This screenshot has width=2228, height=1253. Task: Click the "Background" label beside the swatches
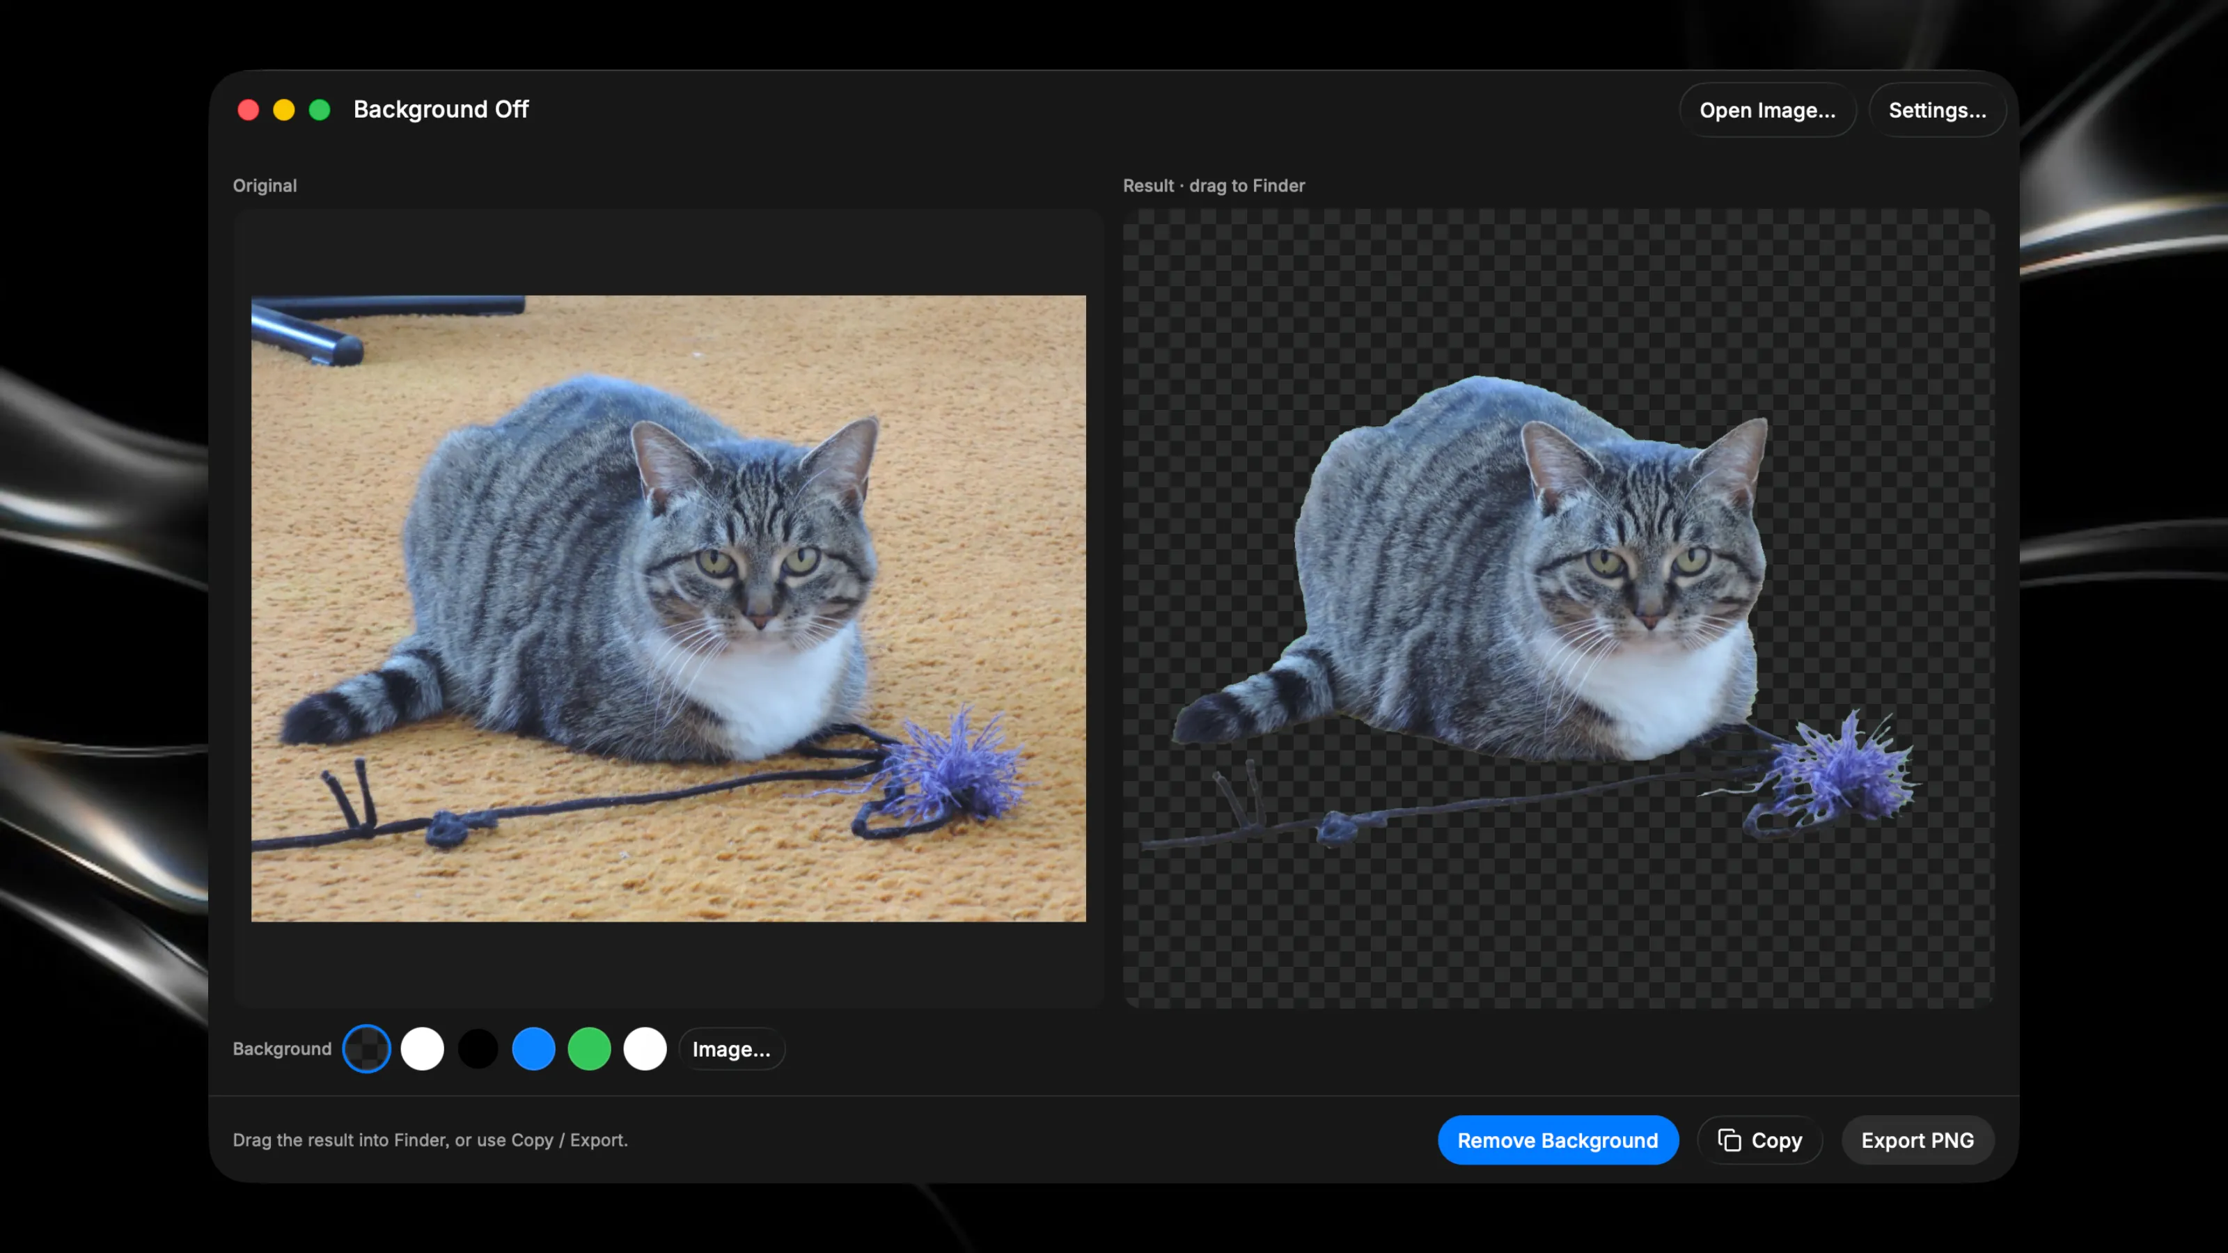coord(282,1049)
